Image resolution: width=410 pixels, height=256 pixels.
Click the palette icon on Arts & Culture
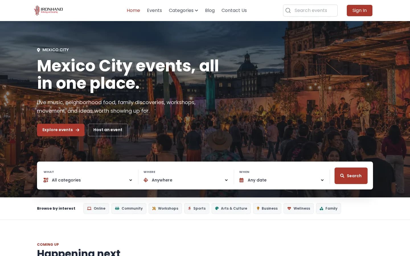(x=217, y=208)
